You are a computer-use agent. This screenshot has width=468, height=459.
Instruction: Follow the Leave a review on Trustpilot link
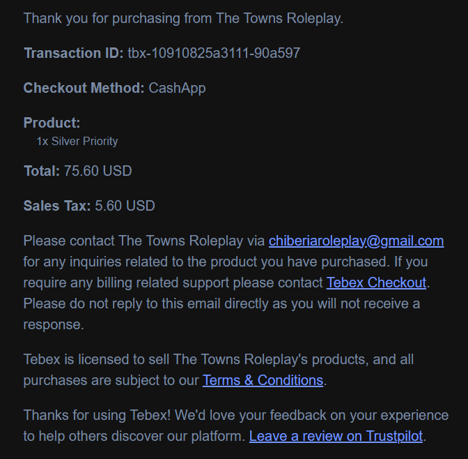(x=336, y=436)
